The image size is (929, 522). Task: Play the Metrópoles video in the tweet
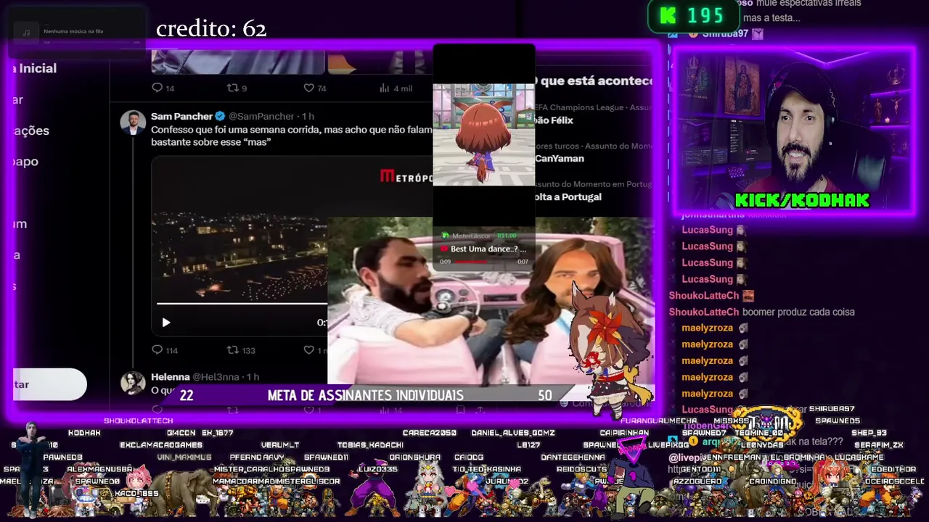point(166,323)
